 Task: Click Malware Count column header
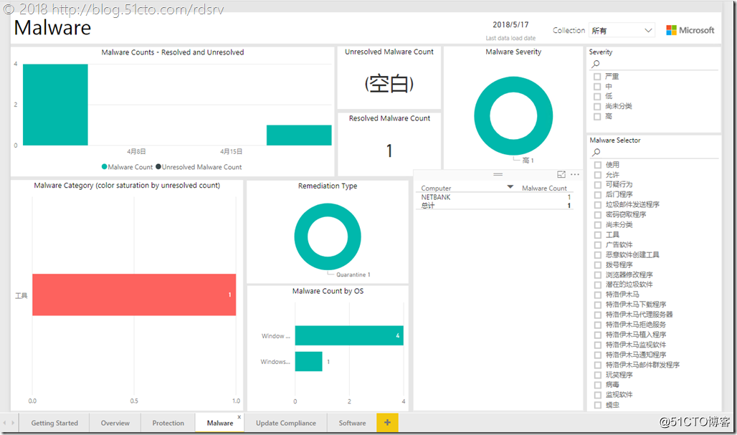tap(544, 188)
